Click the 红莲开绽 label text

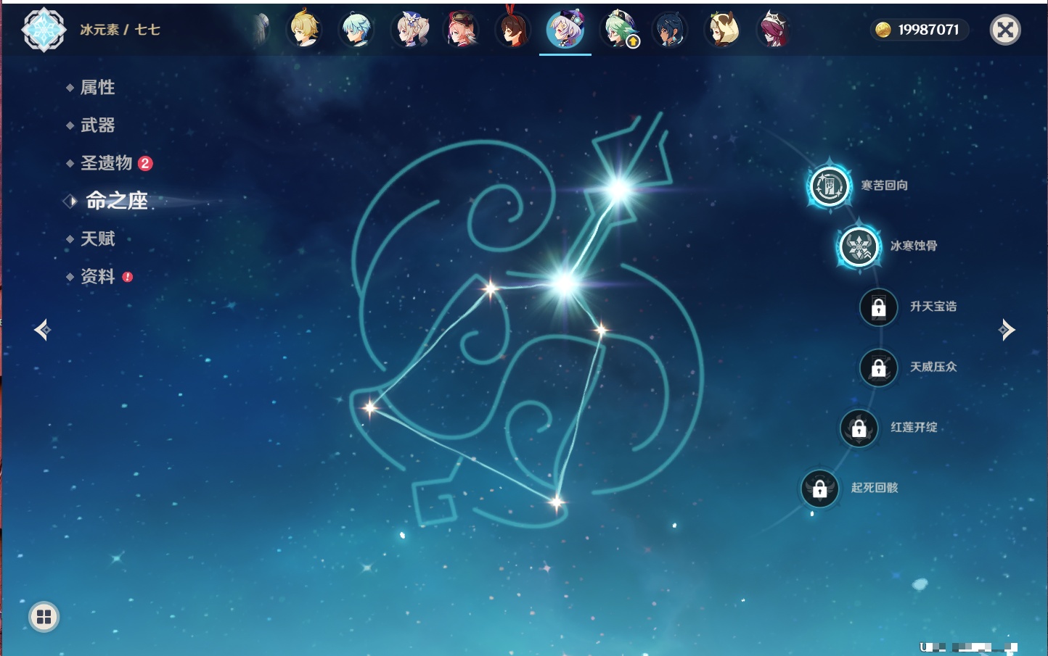point(914,428)
